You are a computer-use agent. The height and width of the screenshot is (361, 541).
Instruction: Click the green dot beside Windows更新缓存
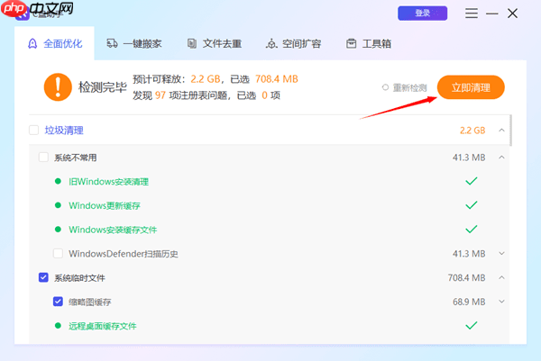point(58,205)
